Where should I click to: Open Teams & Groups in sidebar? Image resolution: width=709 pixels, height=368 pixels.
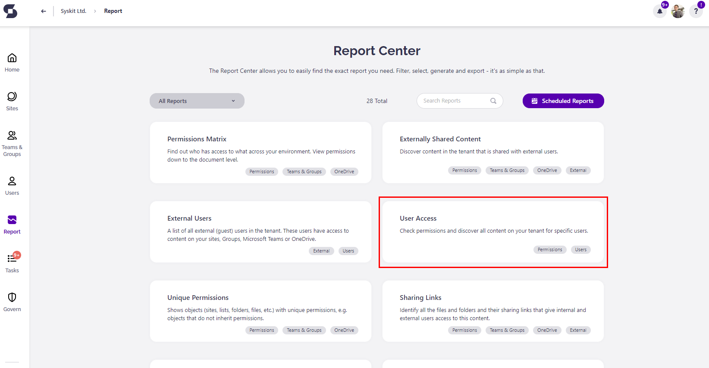[12, 144]
